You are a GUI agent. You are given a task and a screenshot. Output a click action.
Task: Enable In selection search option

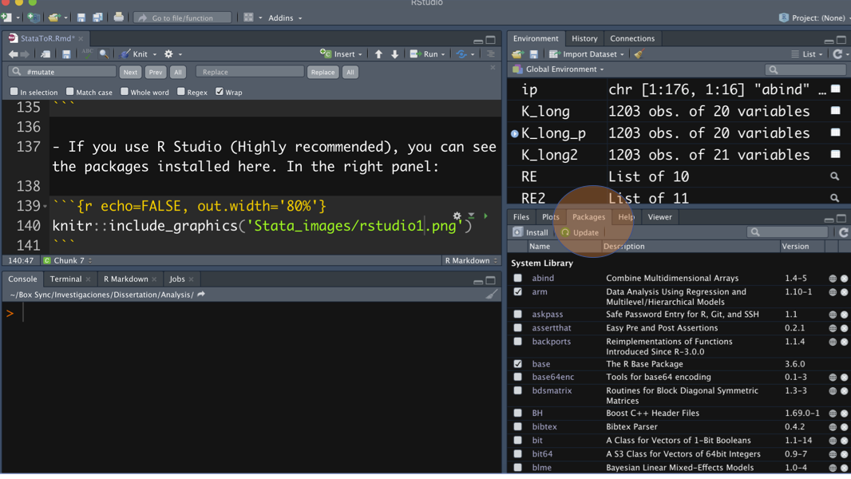point(14,92)
